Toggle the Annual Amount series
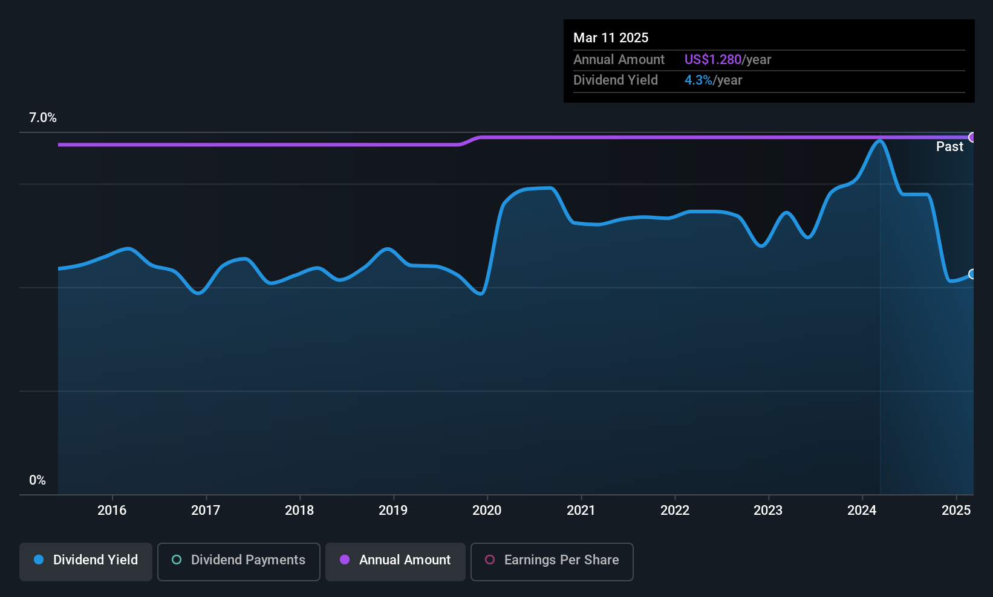Image resolution: width=993 pixels, height=597 pixels. click(x=396, y=562)
